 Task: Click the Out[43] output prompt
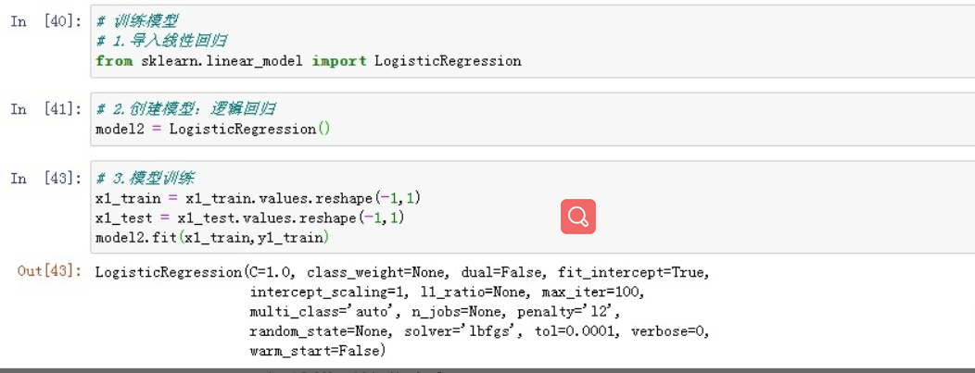[50, 271]
